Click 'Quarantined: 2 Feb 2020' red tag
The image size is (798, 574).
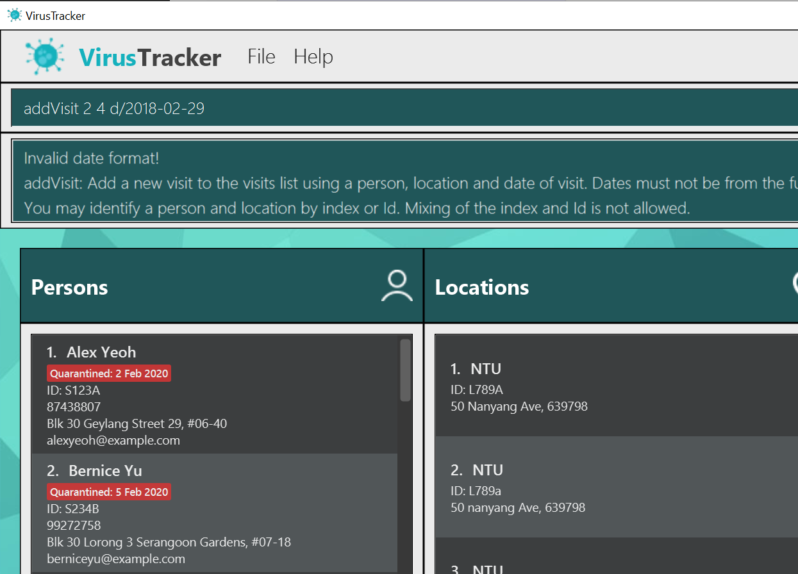pyautogui.click(x=109, y=373)
